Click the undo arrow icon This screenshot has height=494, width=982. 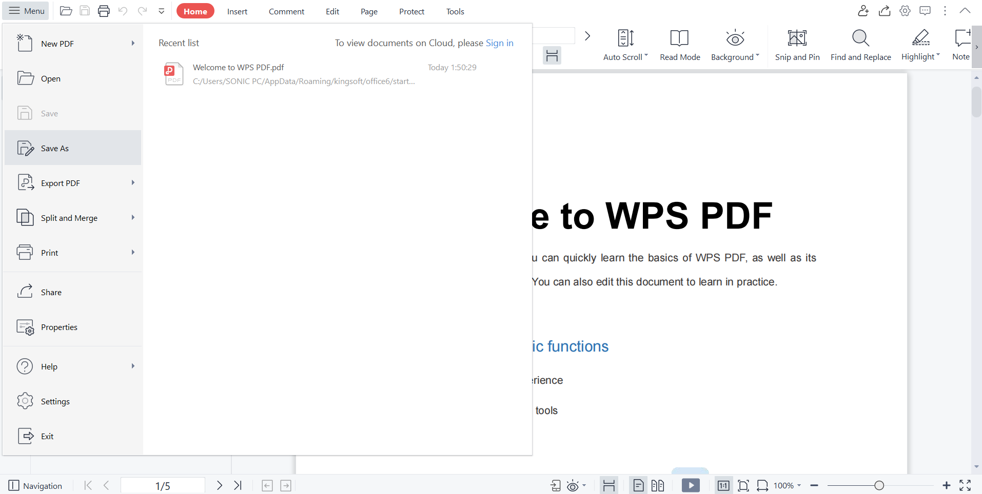point(123,11)
